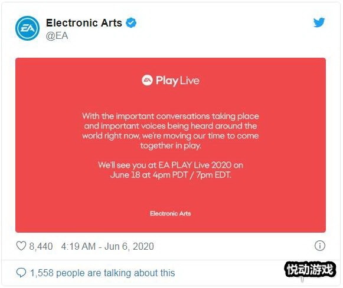The width and height of the screenshot is (343, 288).
Task: Open the tweet info circle icon
Action: pos(319,246)
